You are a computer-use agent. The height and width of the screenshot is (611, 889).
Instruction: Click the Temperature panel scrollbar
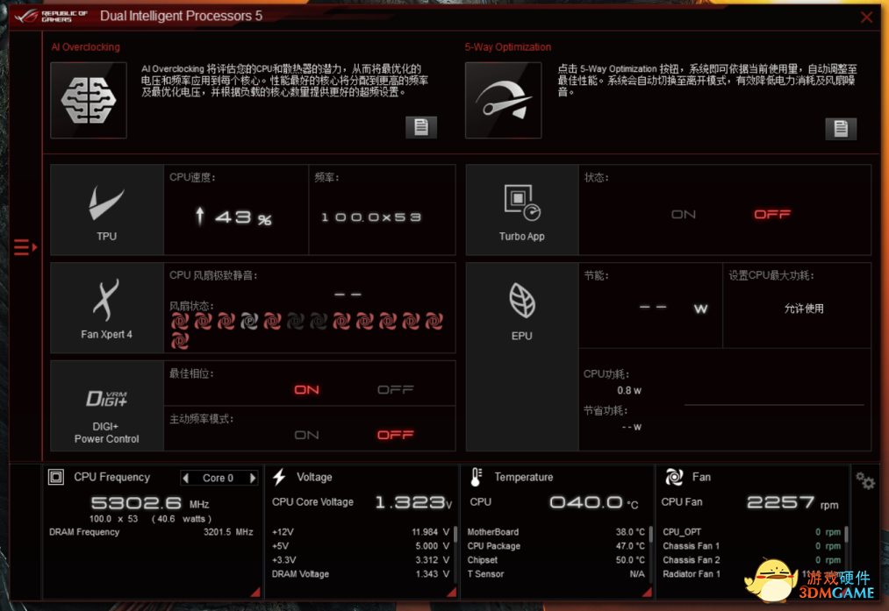pyautogui.click(x=650, y=535)
